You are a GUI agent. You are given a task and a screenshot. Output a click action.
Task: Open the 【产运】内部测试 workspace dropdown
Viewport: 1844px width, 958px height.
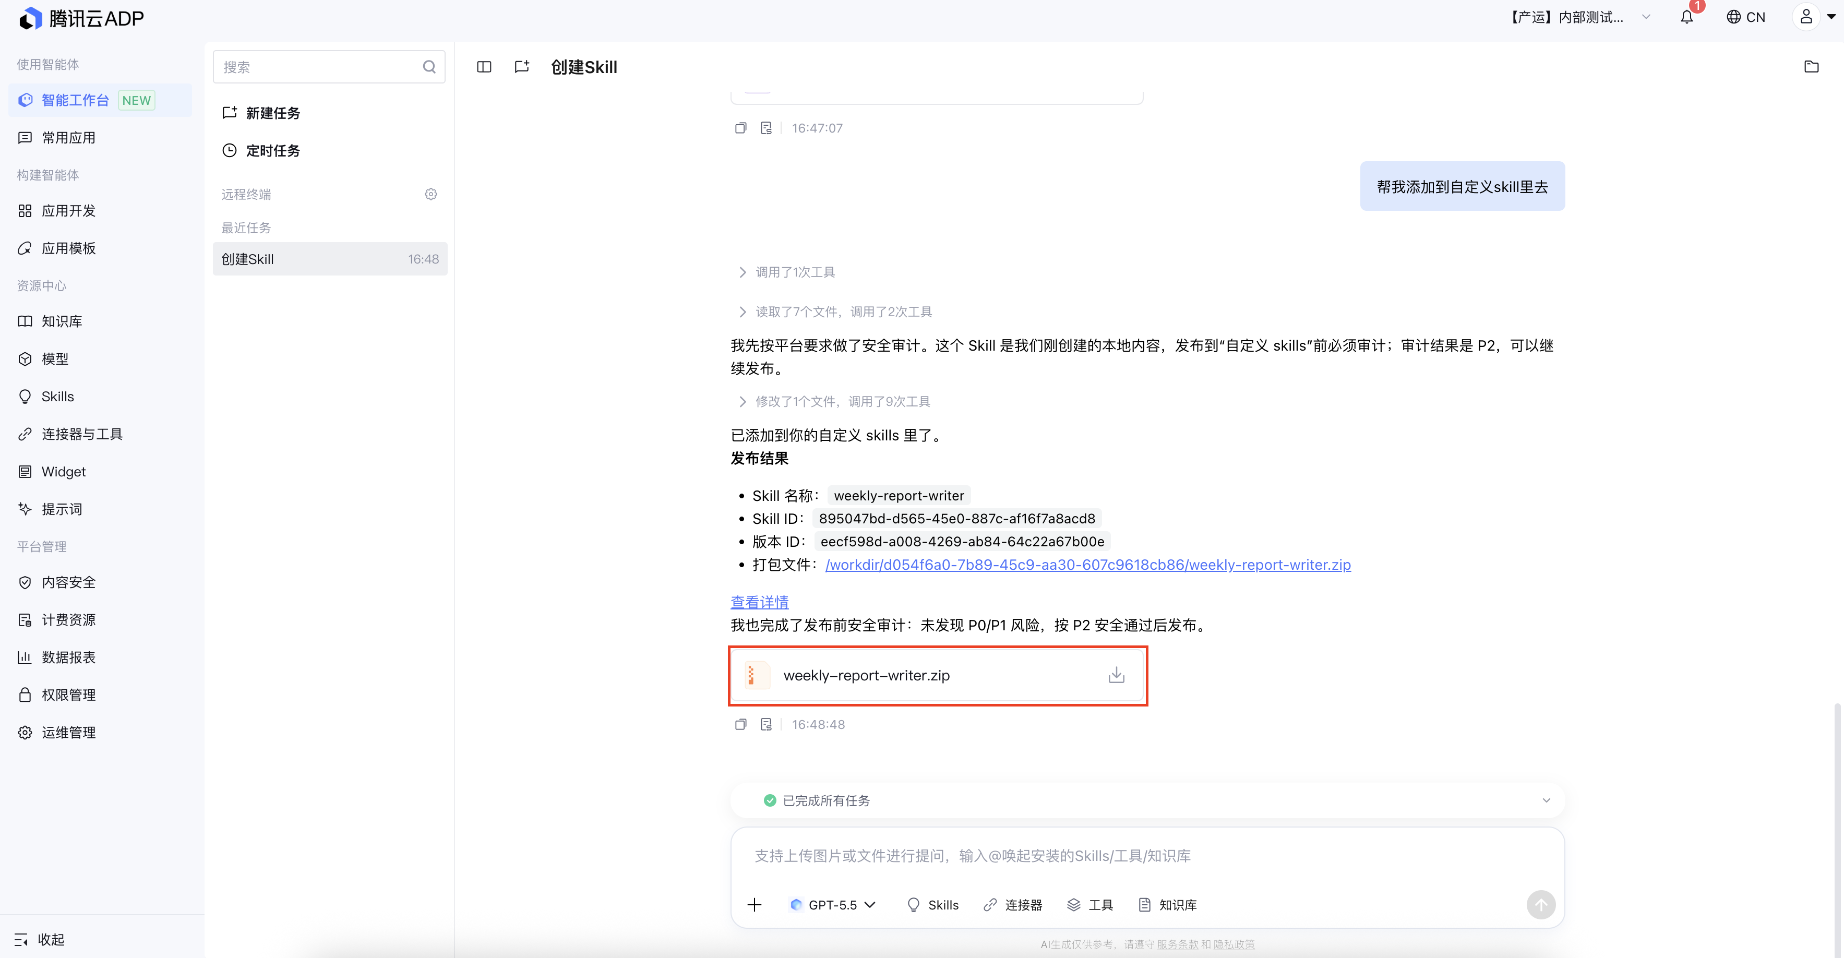pos(1580,17)
